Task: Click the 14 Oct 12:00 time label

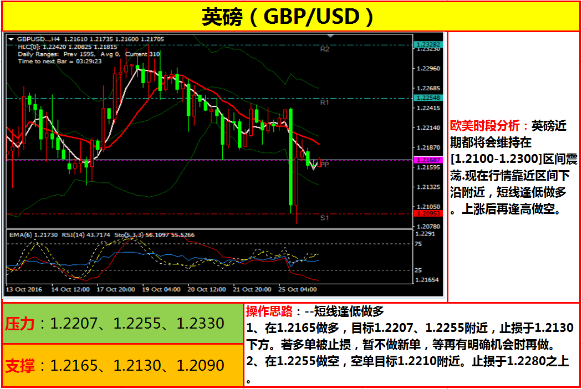Action: click(x=70, y=289)
